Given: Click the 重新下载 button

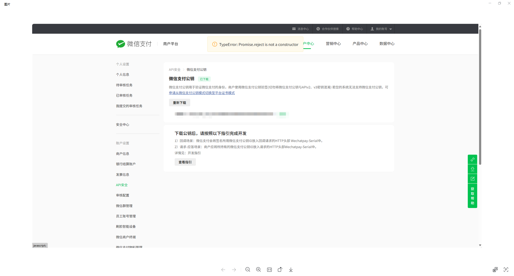Looking at the screenshot, I should [180, 103].
